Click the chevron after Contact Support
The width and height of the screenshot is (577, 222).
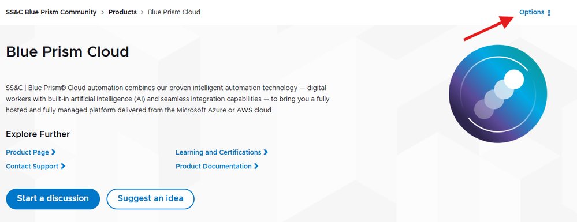[x=63, y=166]
